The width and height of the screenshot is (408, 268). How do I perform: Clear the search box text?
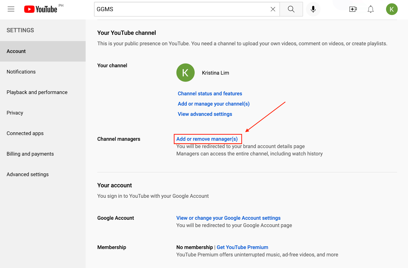click(x=273, y=9)
